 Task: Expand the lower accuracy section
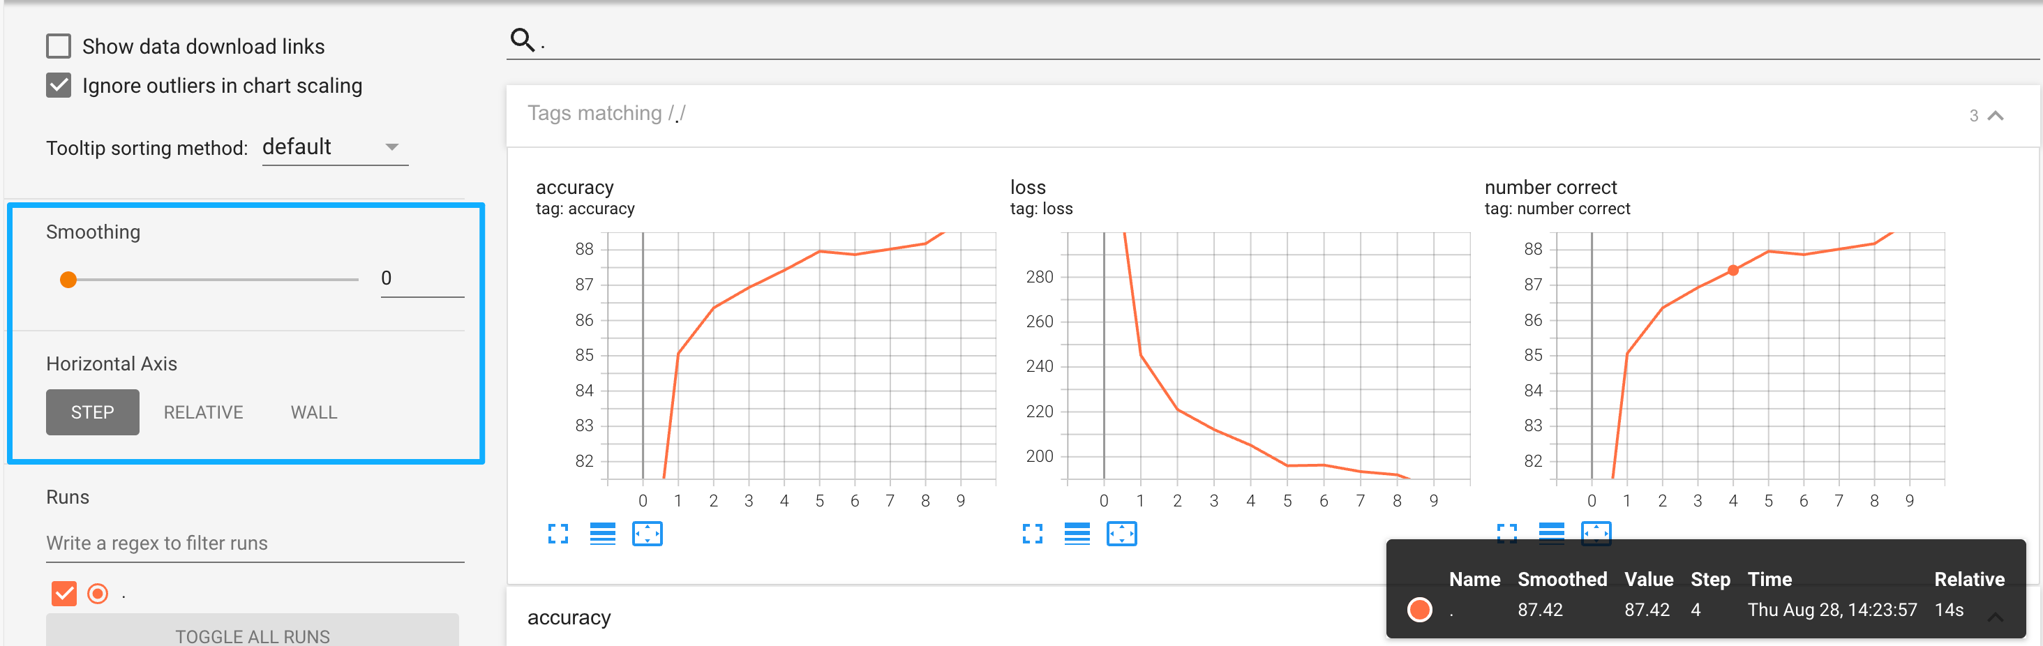point(1996,617)
